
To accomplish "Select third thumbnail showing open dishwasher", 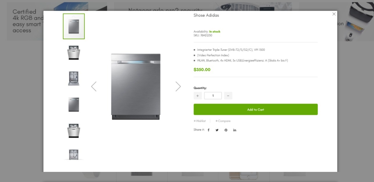I will pyautogui.click(x=74, y=78).
